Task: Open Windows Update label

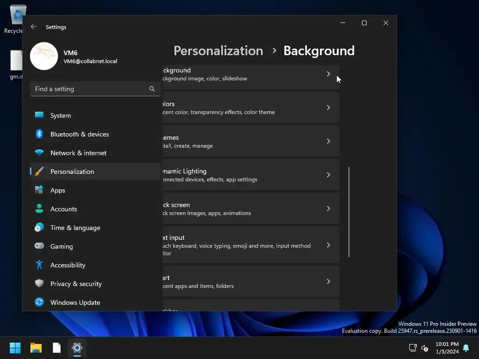Action: [75, 302]
